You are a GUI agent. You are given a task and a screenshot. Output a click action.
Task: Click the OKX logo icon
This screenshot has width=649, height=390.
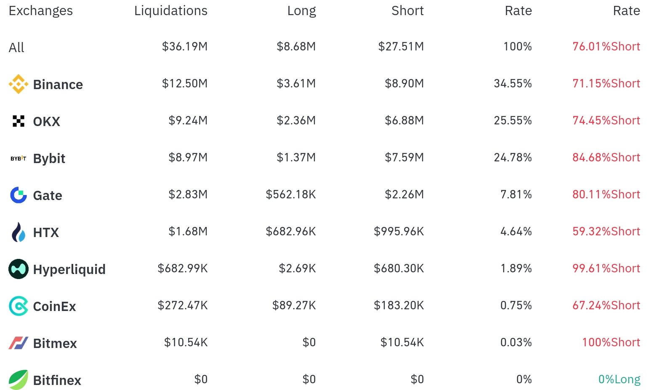click(x=19, y=121)
